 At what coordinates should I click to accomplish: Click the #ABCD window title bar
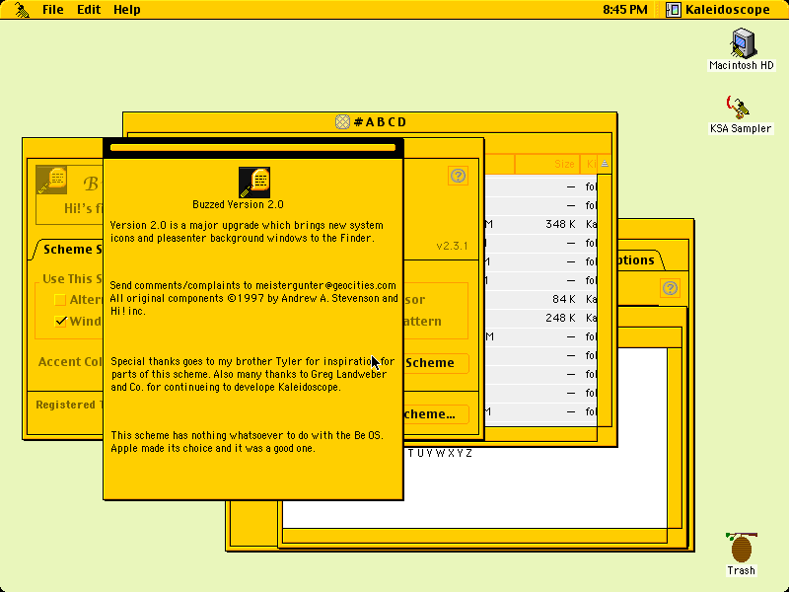coord(370,121)
